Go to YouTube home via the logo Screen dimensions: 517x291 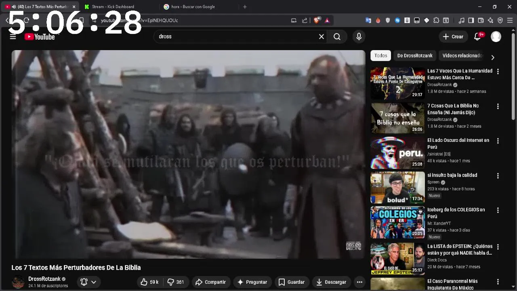click(40, 37)
